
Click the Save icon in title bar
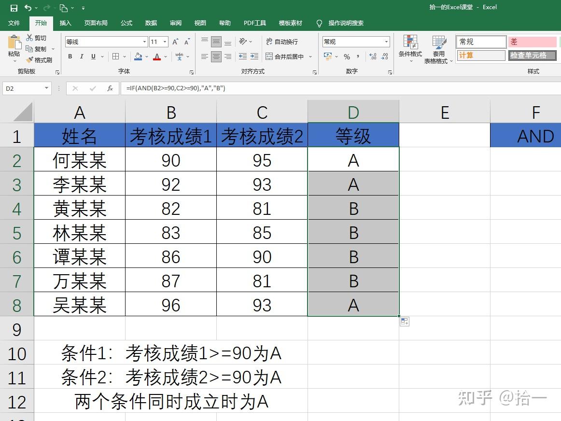point(14,8)
